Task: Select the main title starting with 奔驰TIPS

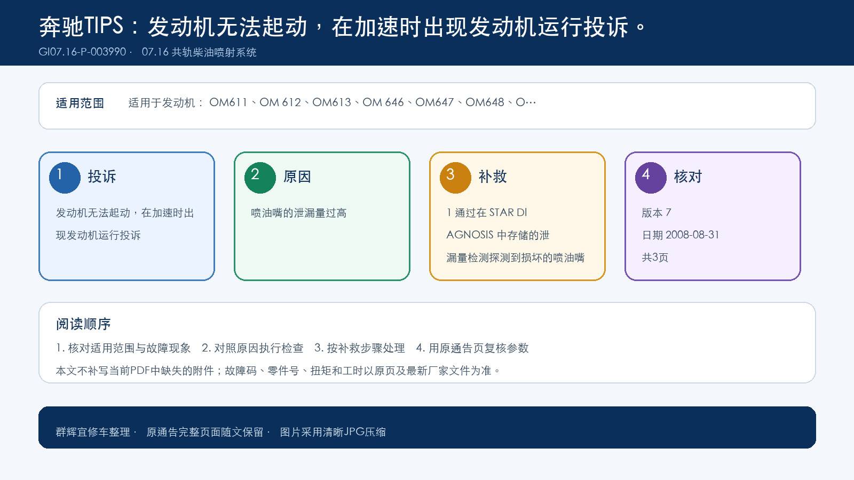Action: [343, 26]
